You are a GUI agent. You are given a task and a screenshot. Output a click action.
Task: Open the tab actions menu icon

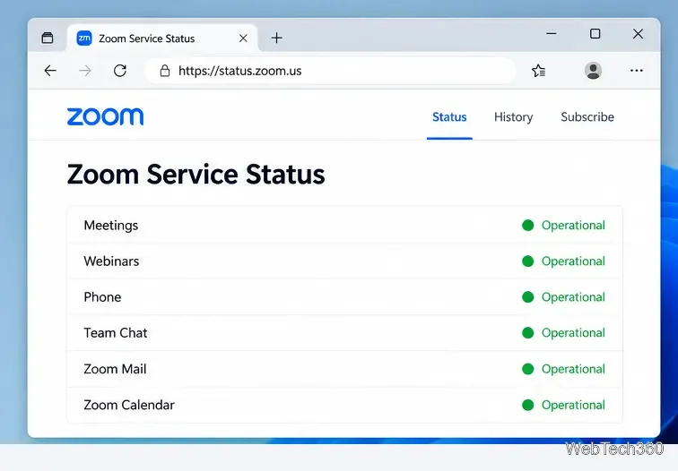(48, 38)
